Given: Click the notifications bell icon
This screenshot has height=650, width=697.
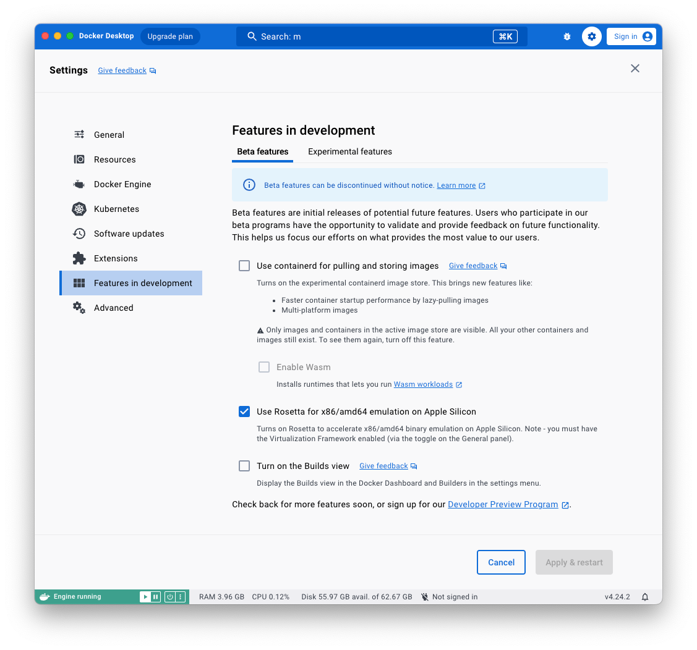Looking at the screenshot, I should tap(645, 597).
